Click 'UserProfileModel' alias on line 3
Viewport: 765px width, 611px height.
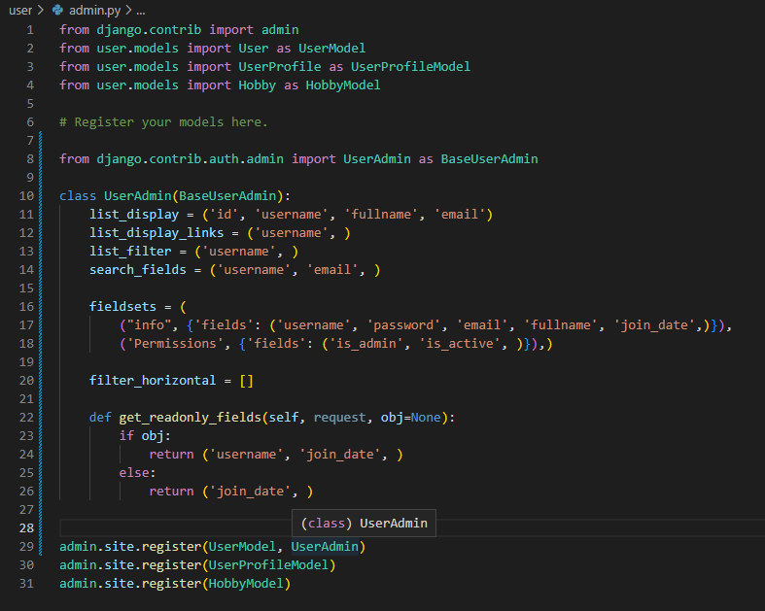pos(410,67)
